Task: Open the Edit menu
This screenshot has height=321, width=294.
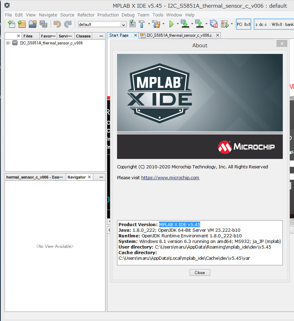Action: tap(19, 15)
